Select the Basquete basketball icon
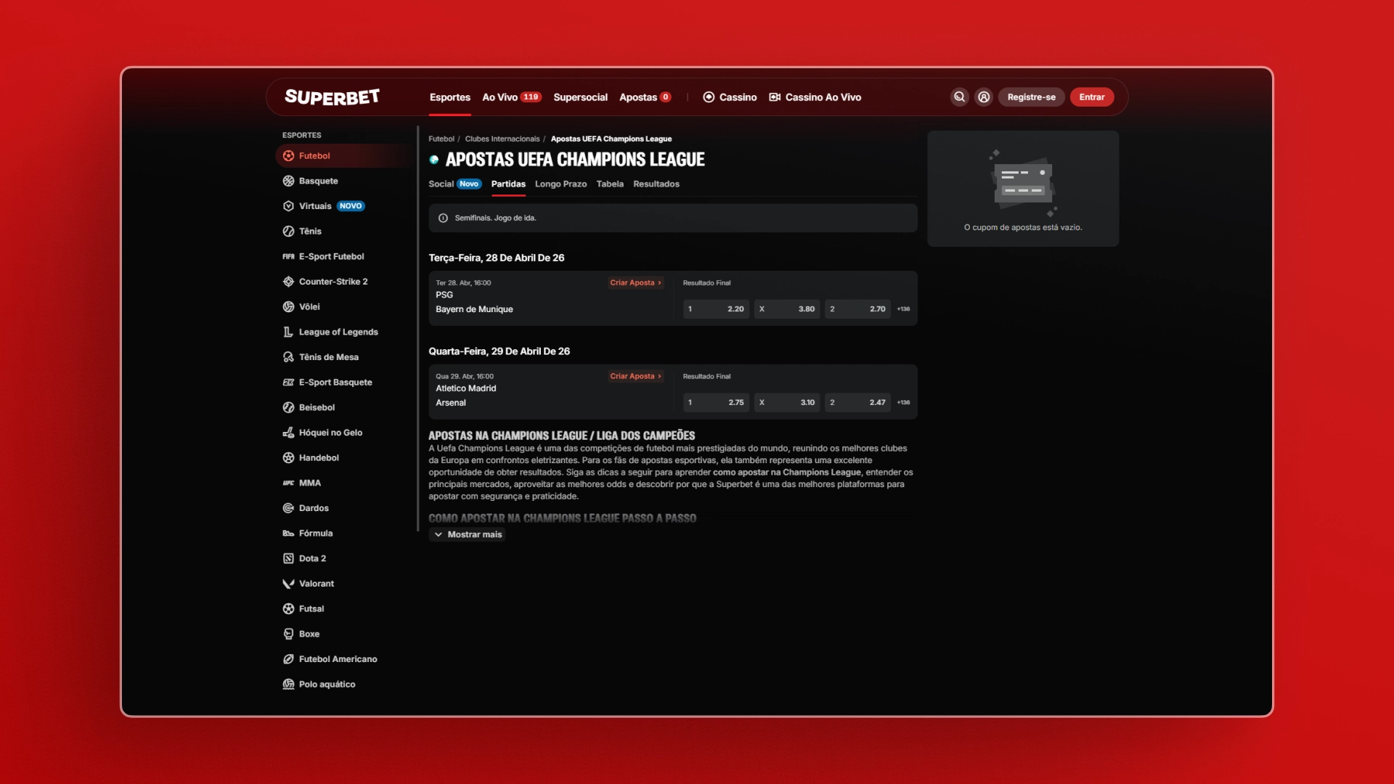The width and height of the screenshot is (1394, 784). [x=288, y=181]
